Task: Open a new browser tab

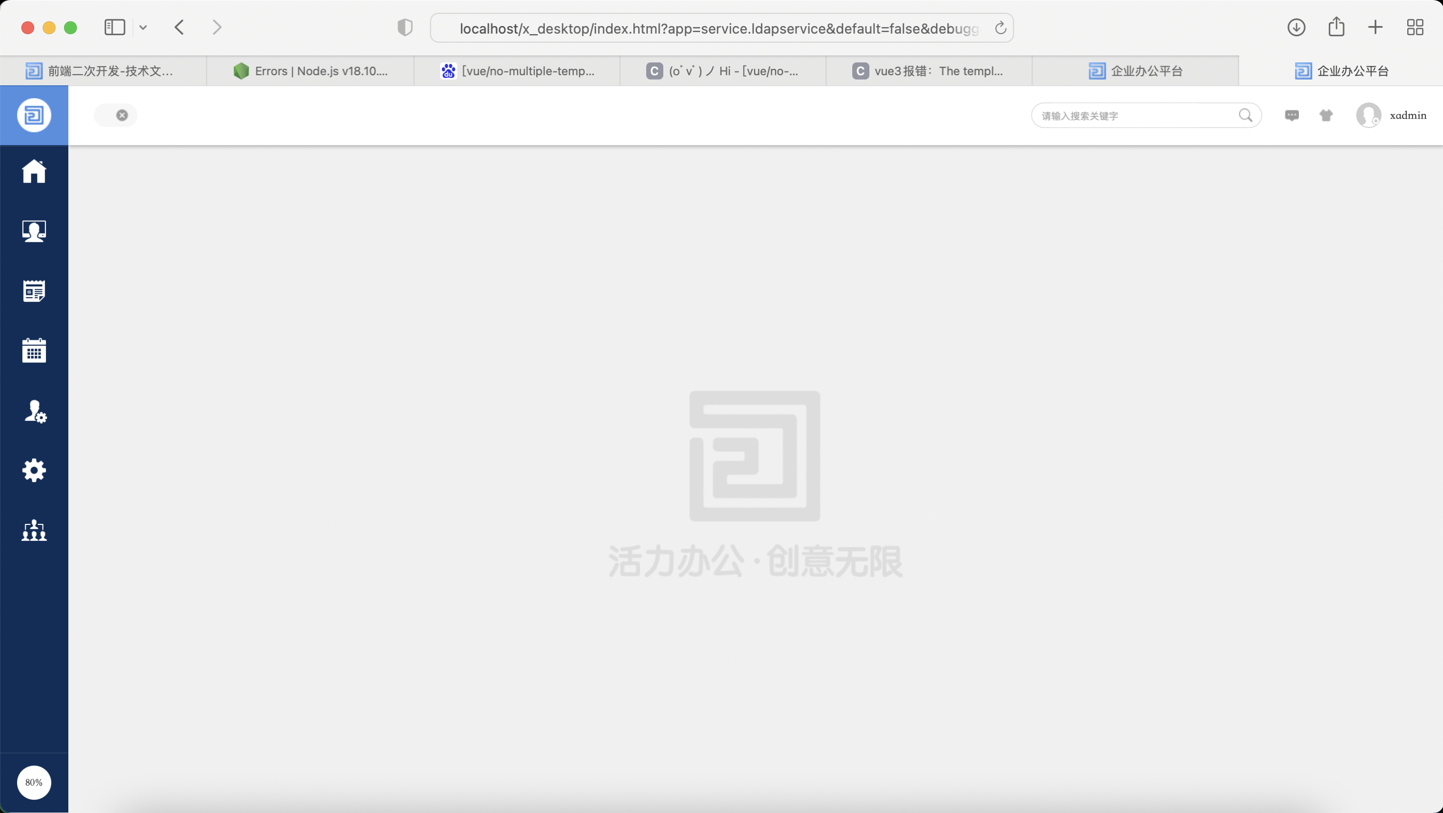Action: click(1375, 27)
